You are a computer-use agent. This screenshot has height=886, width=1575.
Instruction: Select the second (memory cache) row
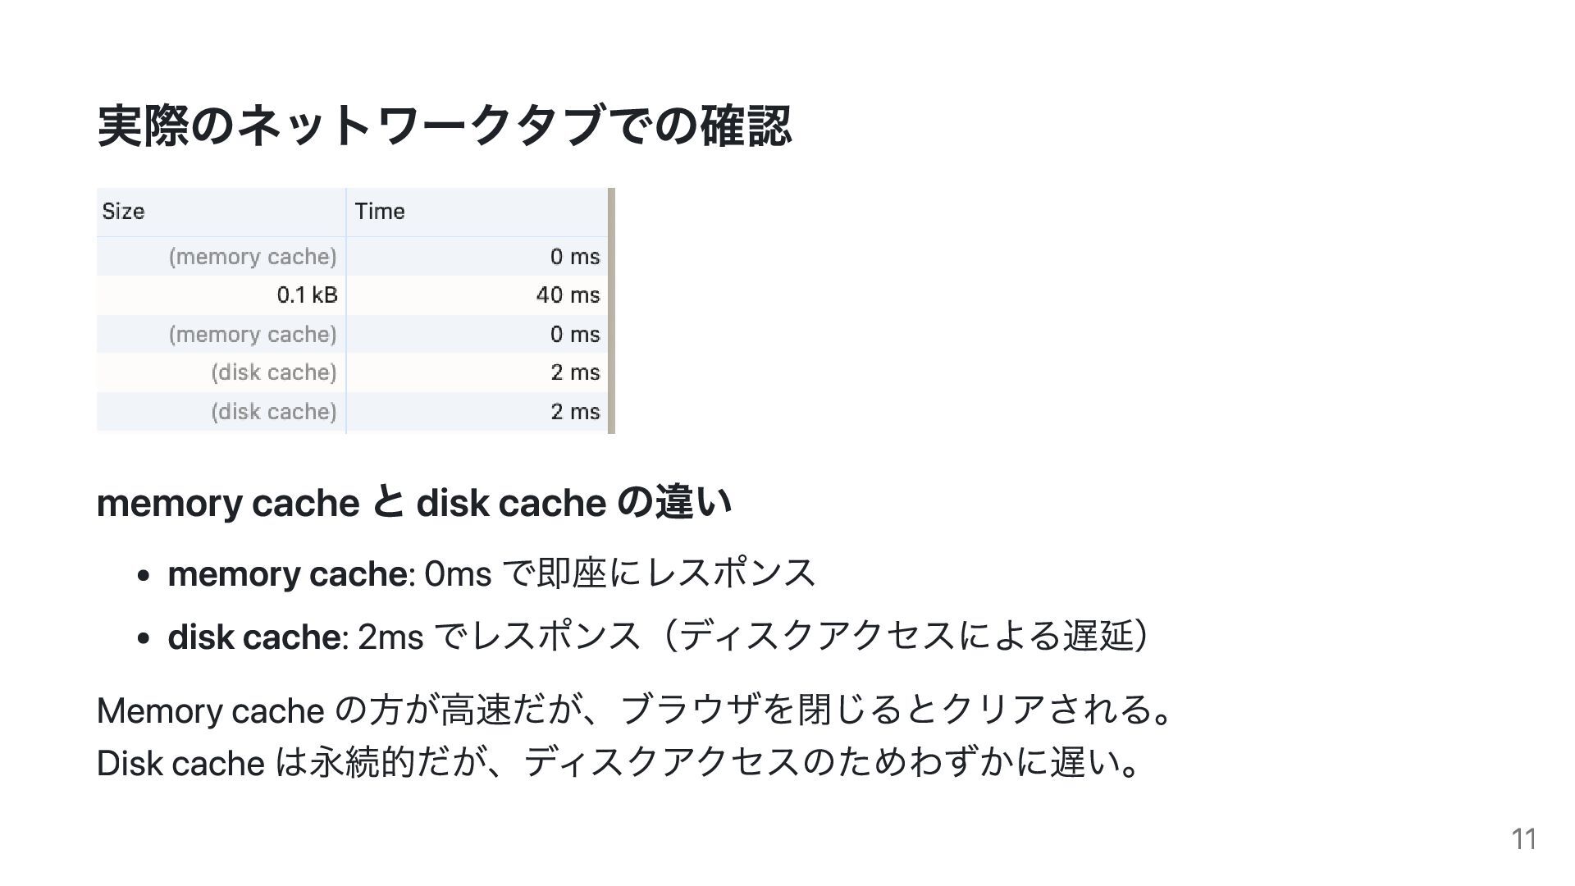tap(352, 334)
